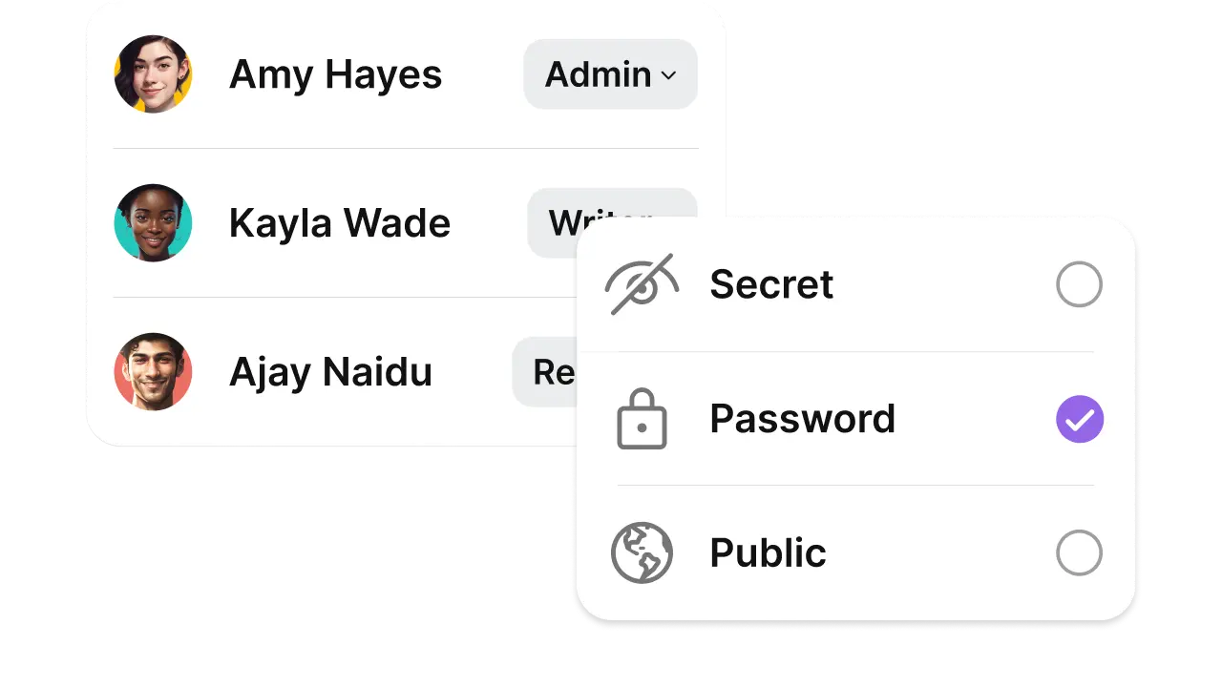Click Amy Hayes' avatar picture

[153, 74]
